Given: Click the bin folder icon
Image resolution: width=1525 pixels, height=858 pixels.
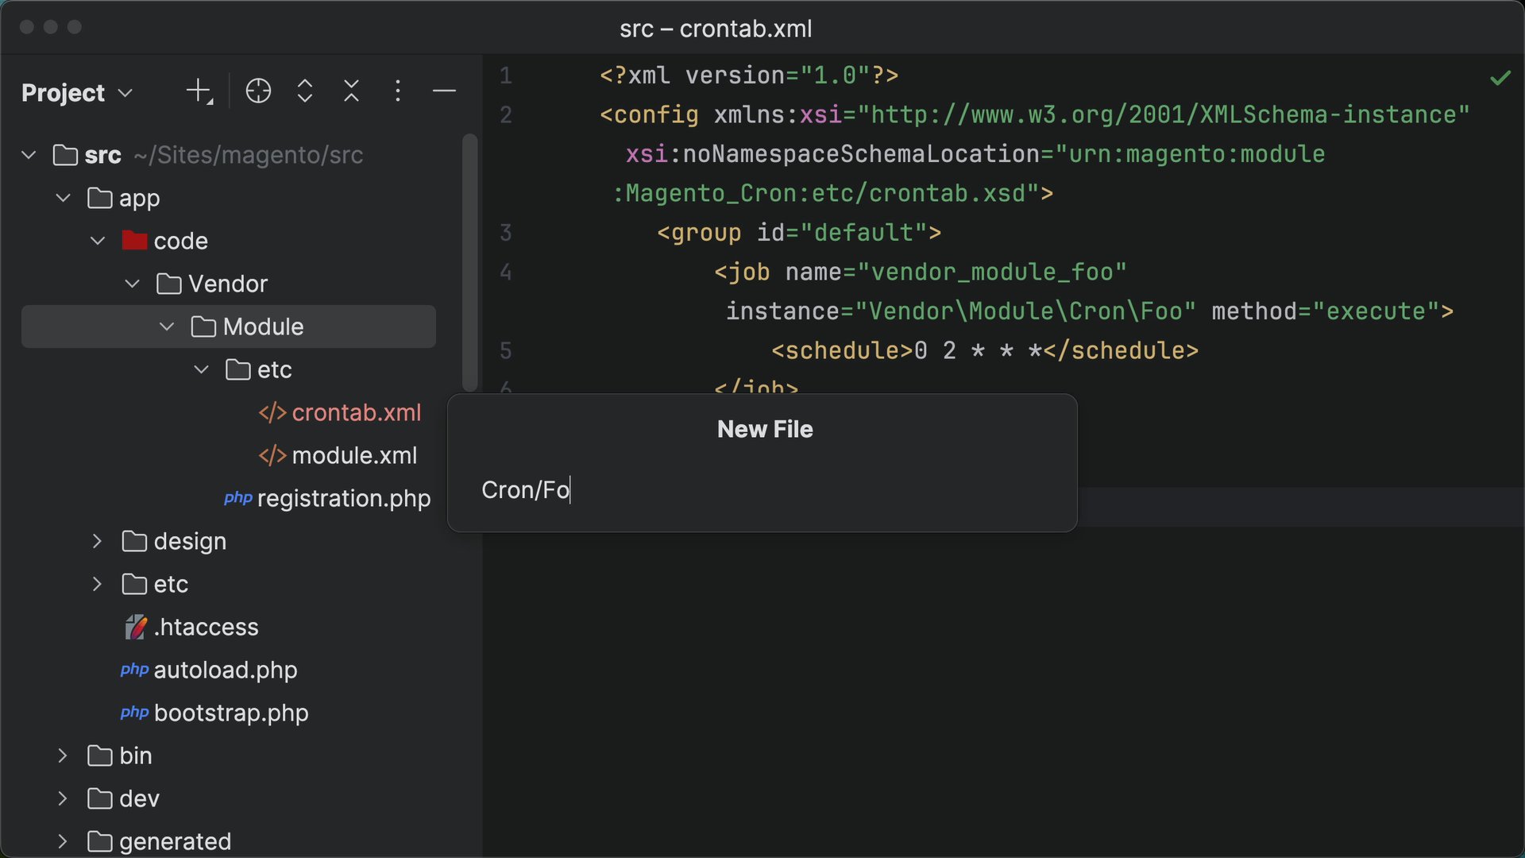Looking at the screenshot, I should (99, 756).
